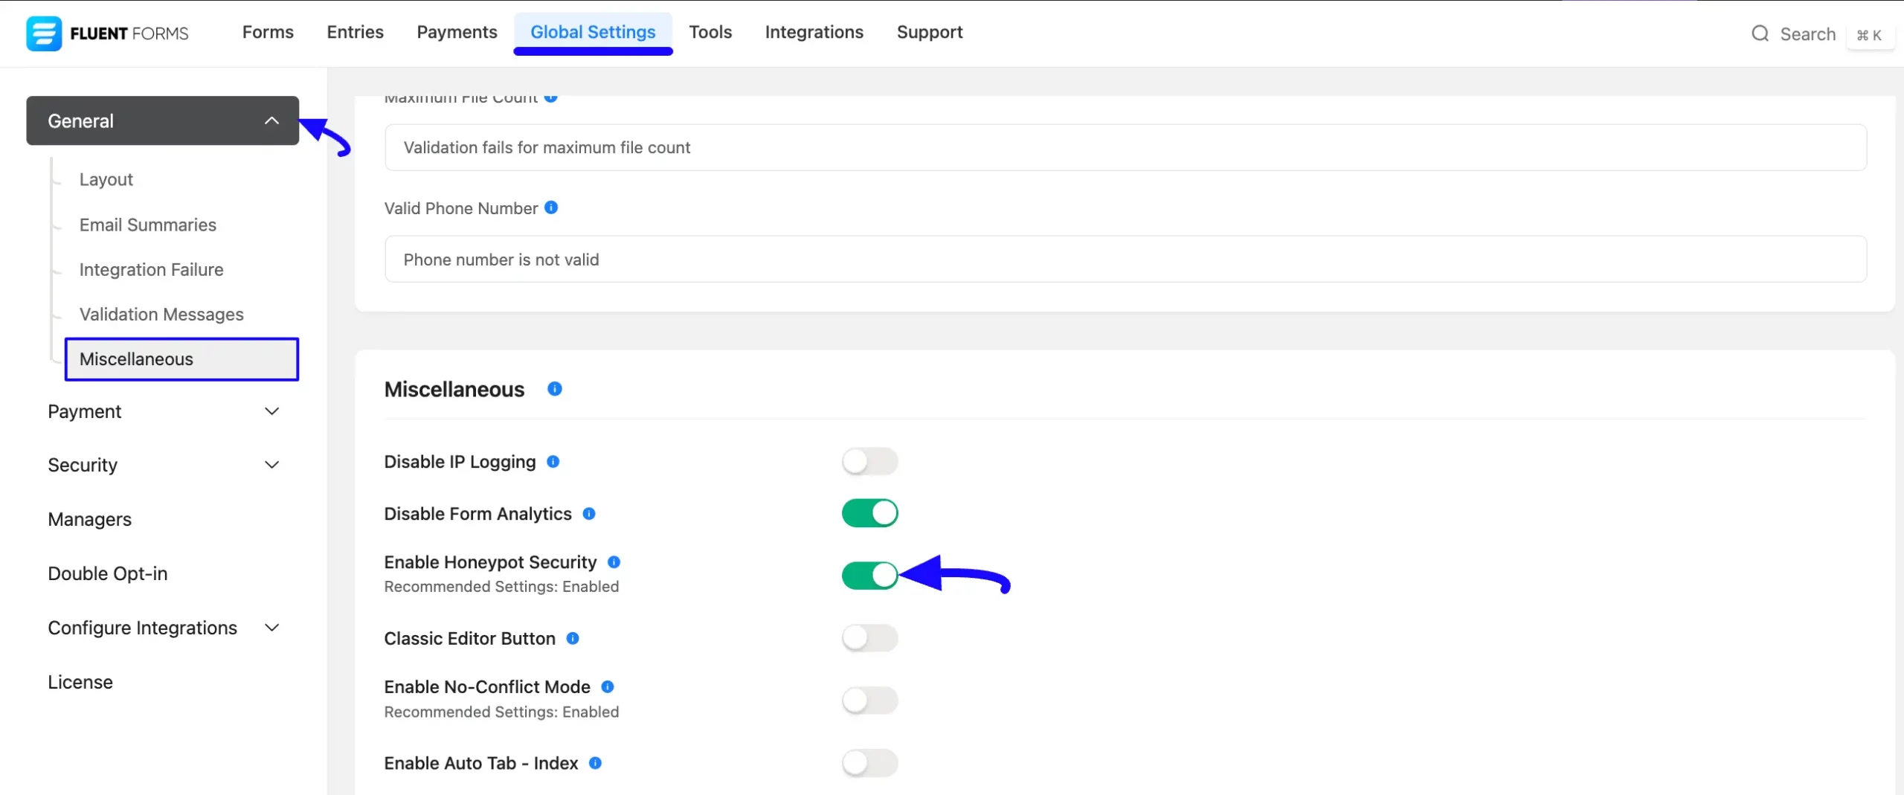Select the Global Settings tab

click(593, 32)
